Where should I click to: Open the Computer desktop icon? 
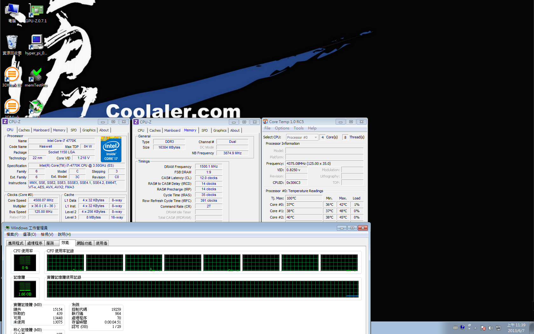tap(12, 13)
